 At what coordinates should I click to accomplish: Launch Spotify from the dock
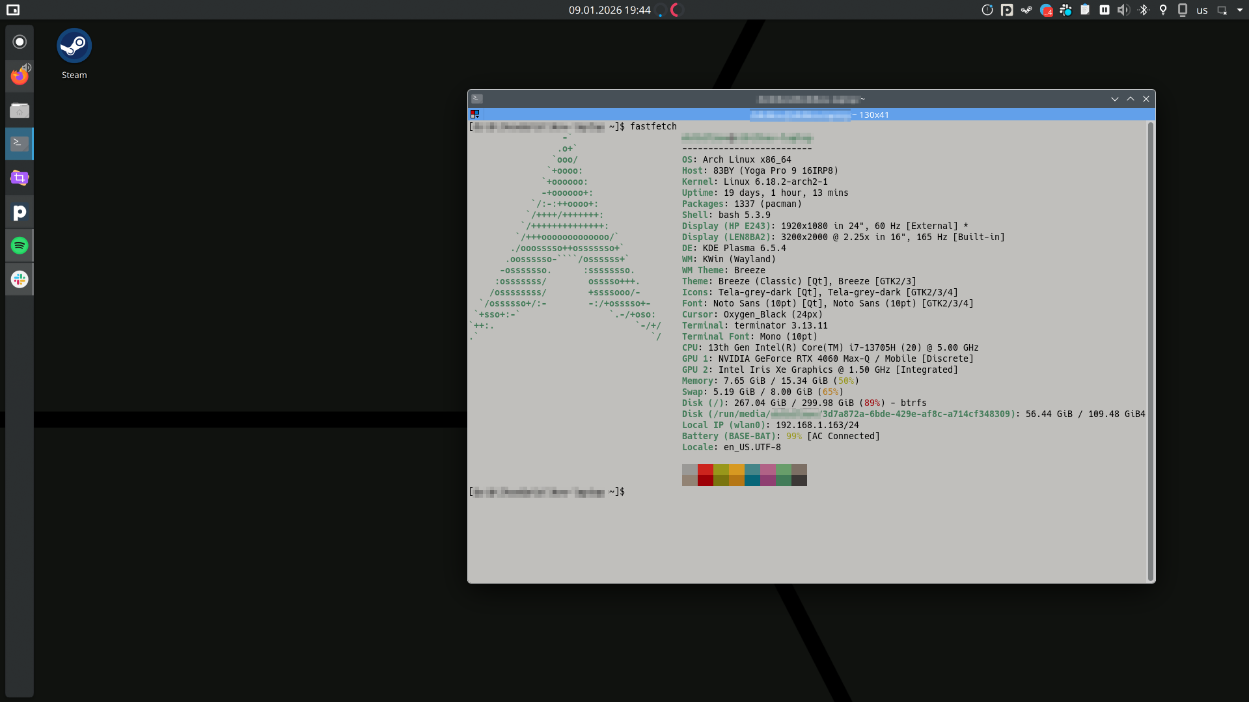tap(20, 245)
